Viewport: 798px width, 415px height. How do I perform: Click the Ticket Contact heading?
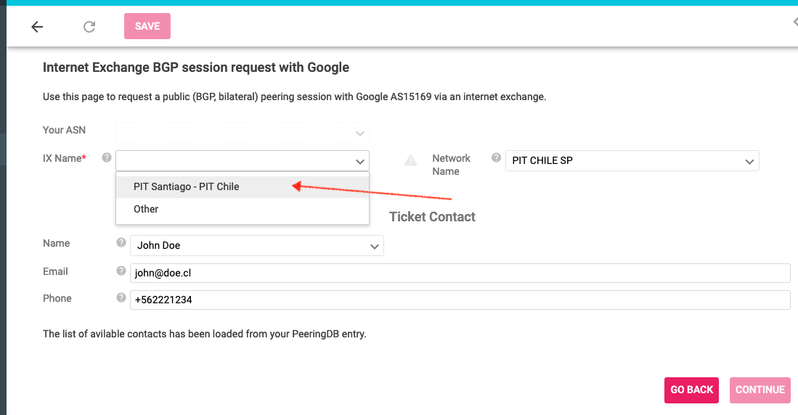(432, 217)
